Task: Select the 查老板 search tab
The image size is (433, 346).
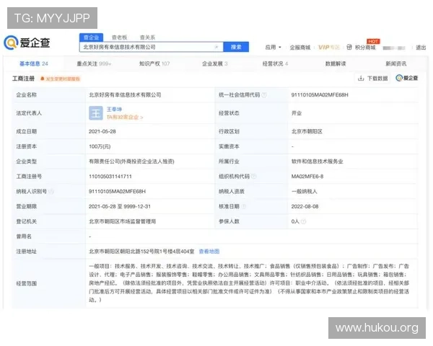Action: (119, 37)
